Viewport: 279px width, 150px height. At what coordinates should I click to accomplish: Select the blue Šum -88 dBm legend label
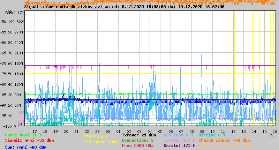pyautogui.click(x=26, y=147)
